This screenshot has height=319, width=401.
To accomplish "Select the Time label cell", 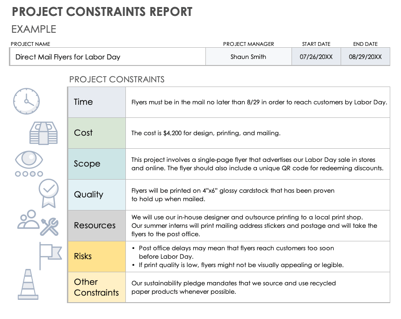I will [97, 102].
